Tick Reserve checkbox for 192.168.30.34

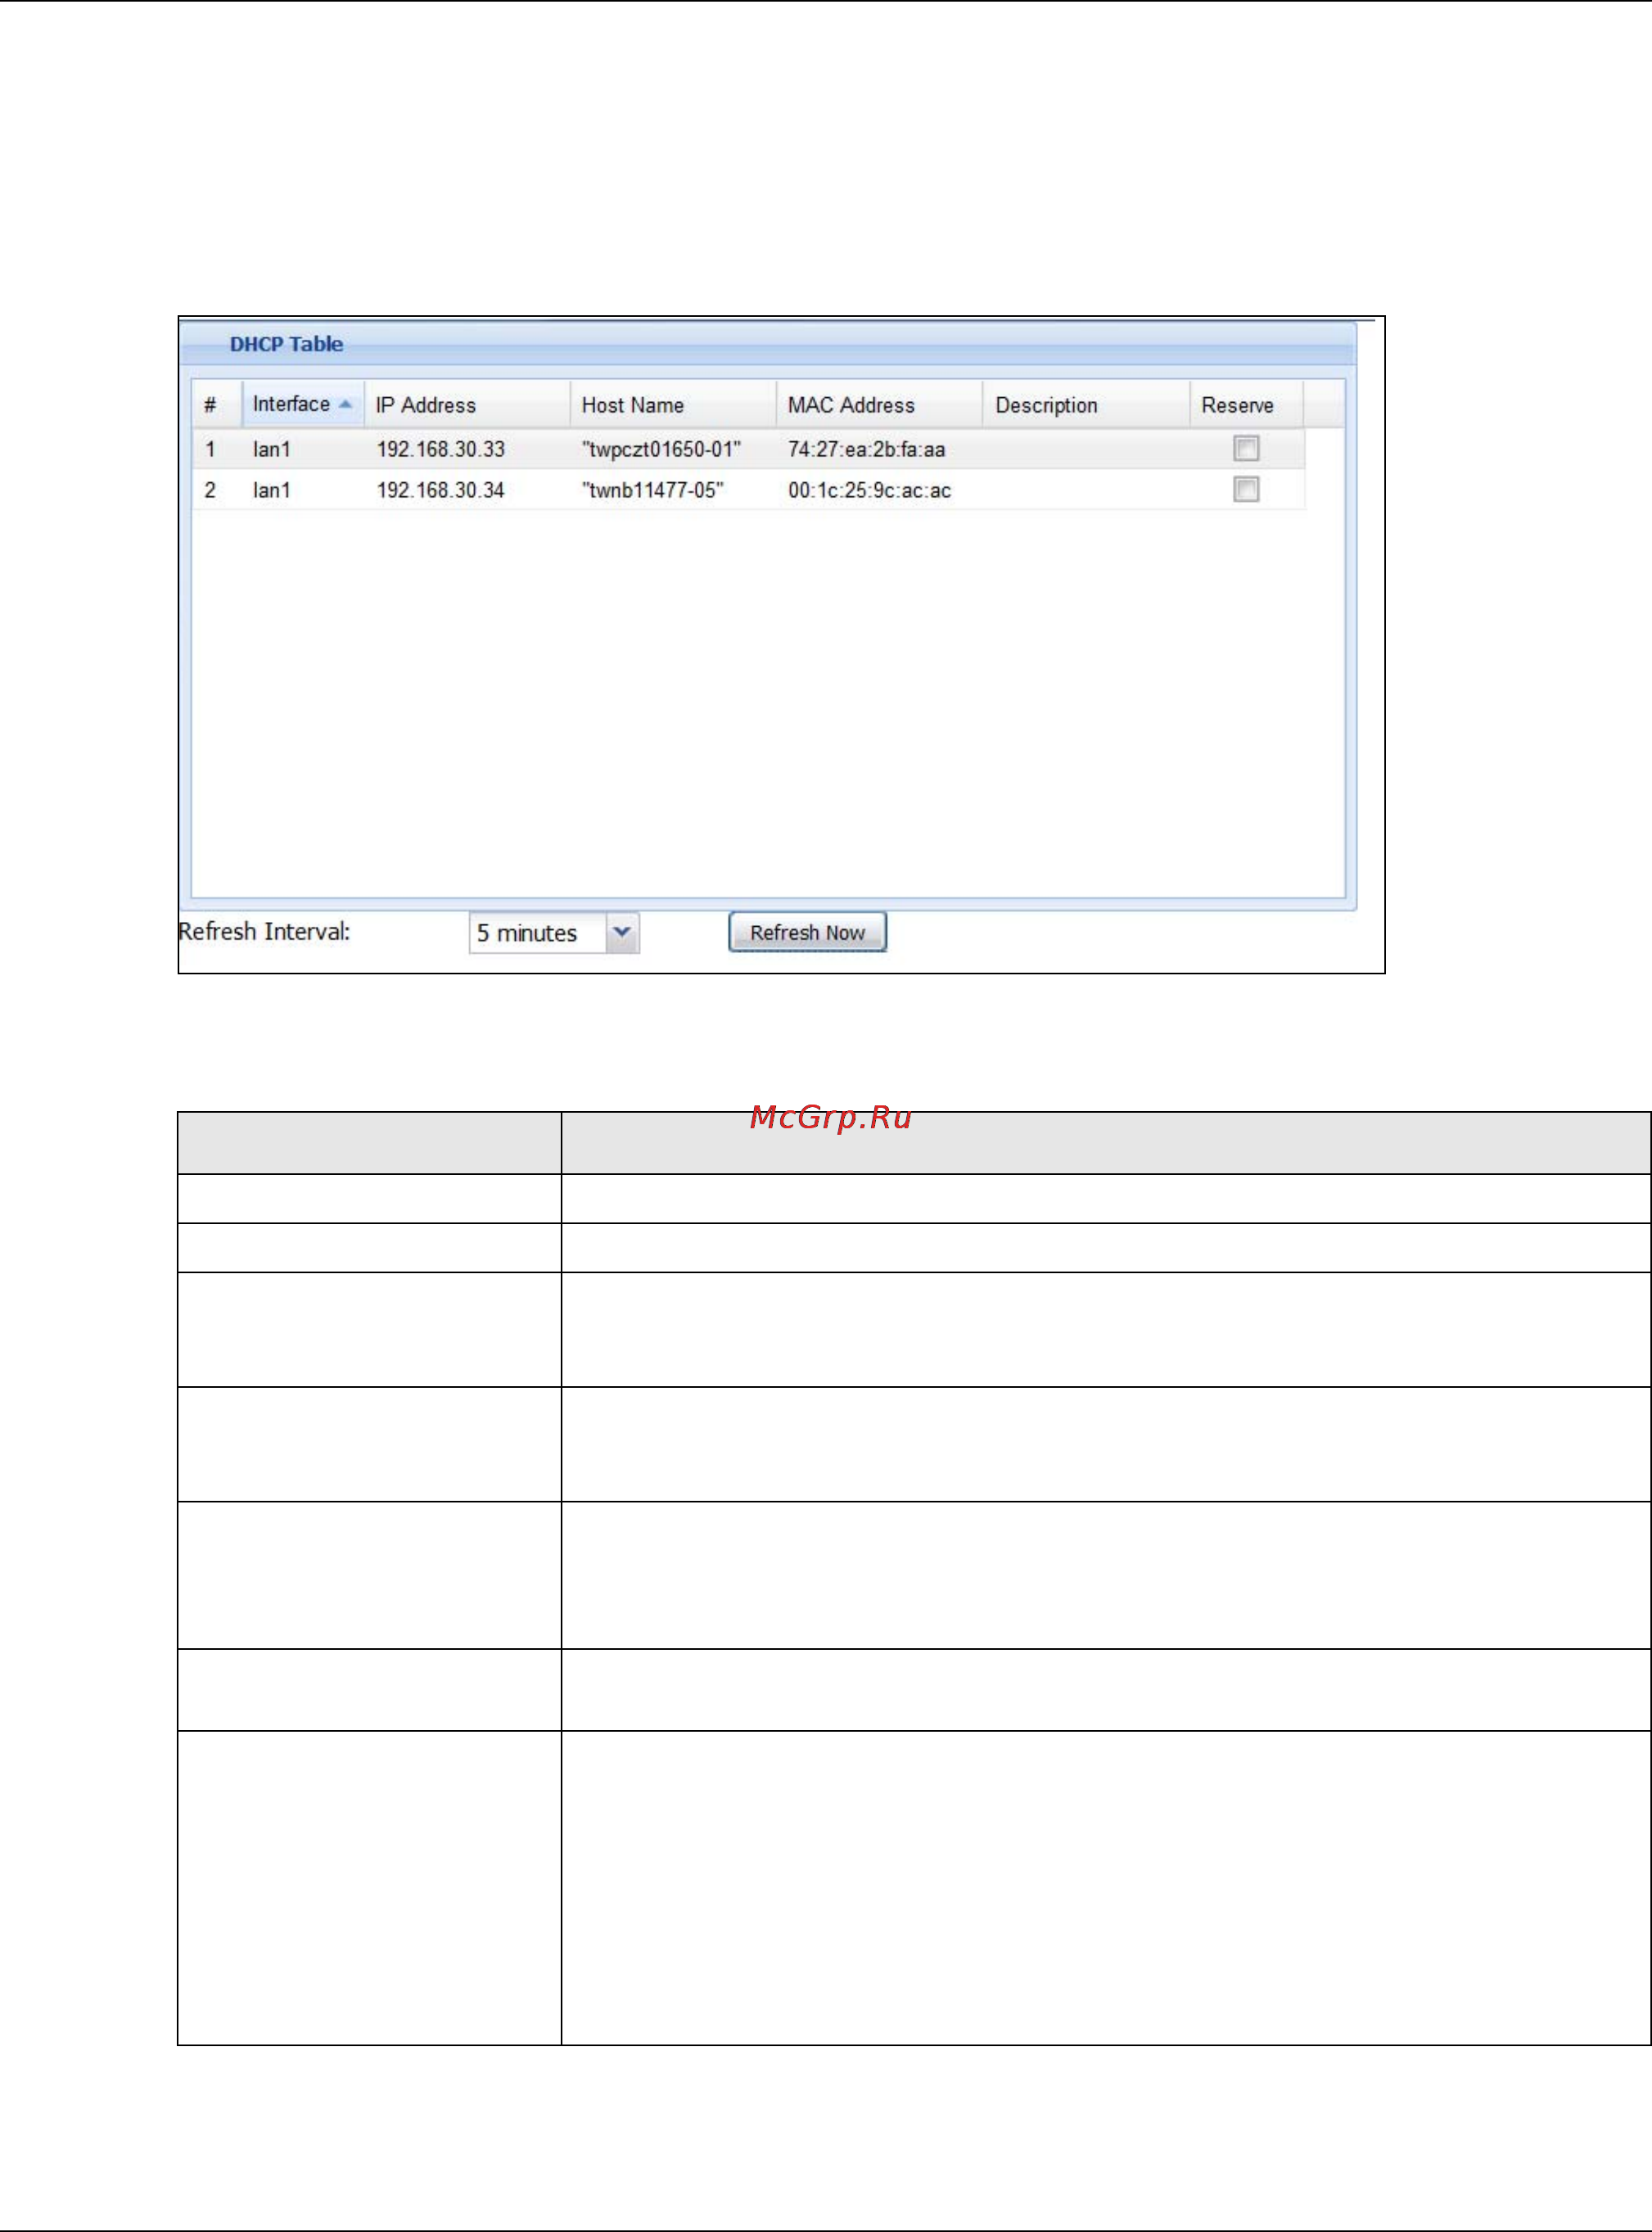click(1246, 489)
